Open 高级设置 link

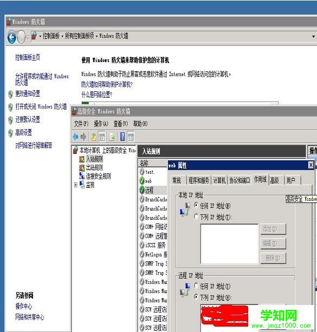[x=24, y=133]
